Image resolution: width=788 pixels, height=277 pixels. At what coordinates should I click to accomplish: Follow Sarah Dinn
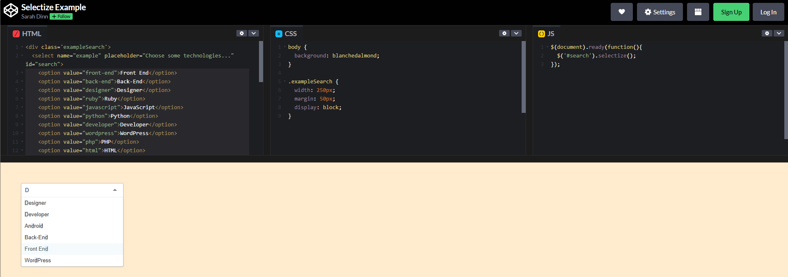tap(61, 16)
